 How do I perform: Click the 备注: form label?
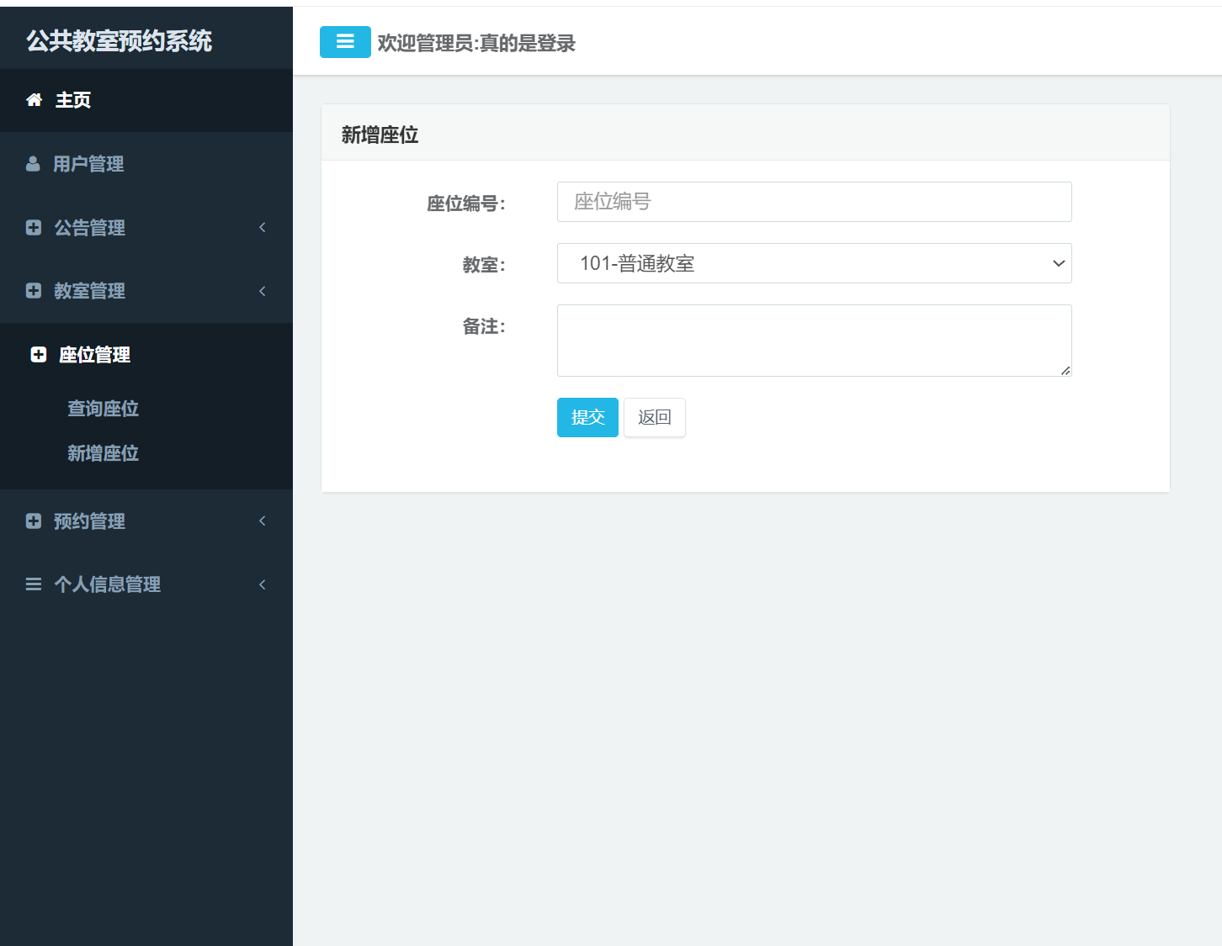484,326
